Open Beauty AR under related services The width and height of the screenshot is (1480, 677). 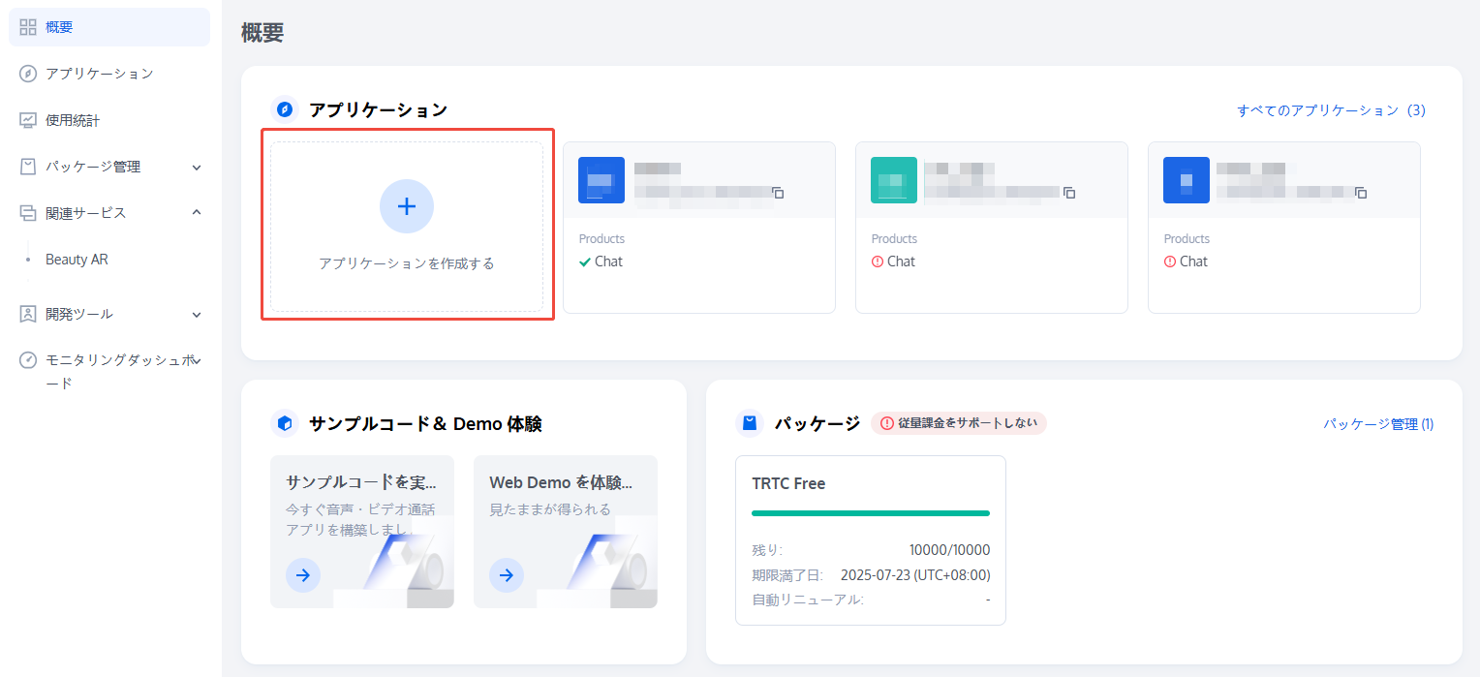tap(77, 260)
